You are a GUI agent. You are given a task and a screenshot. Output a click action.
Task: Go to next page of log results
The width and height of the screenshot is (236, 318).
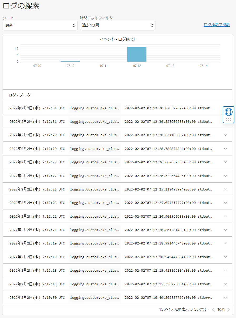click(228, 310)
